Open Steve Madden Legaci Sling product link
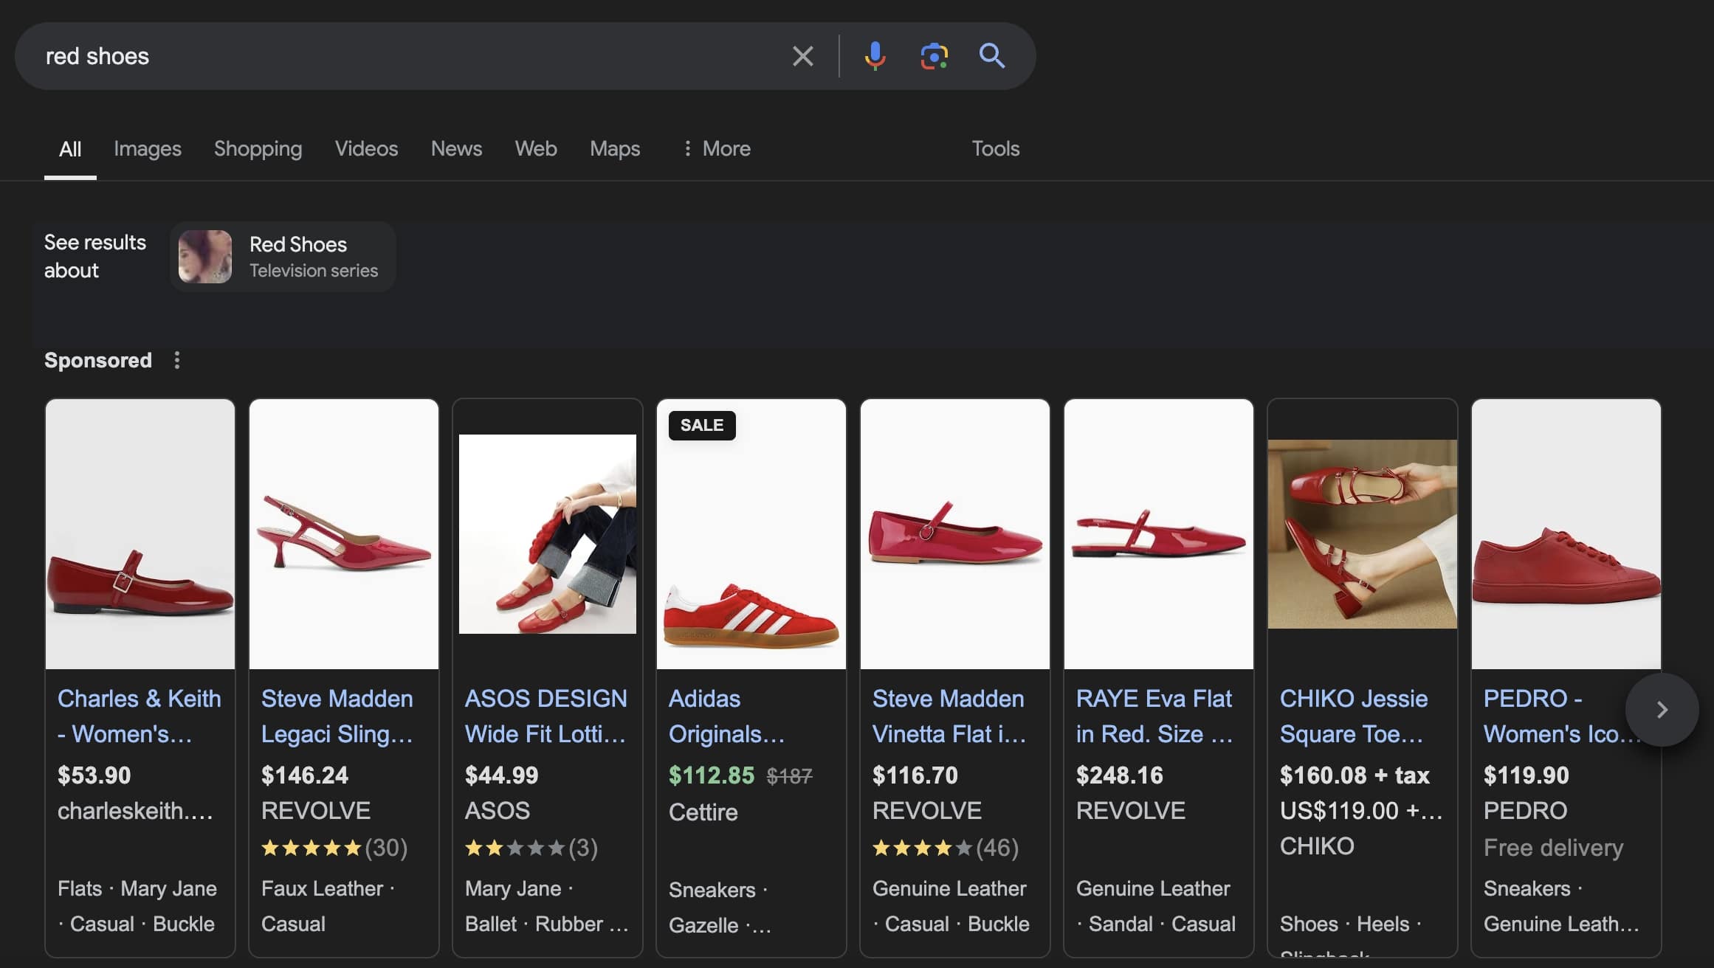1714x968 pixels. (x=337, y=716)
